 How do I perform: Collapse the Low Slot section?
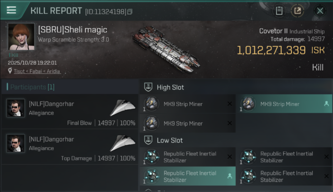coord(149,140)
